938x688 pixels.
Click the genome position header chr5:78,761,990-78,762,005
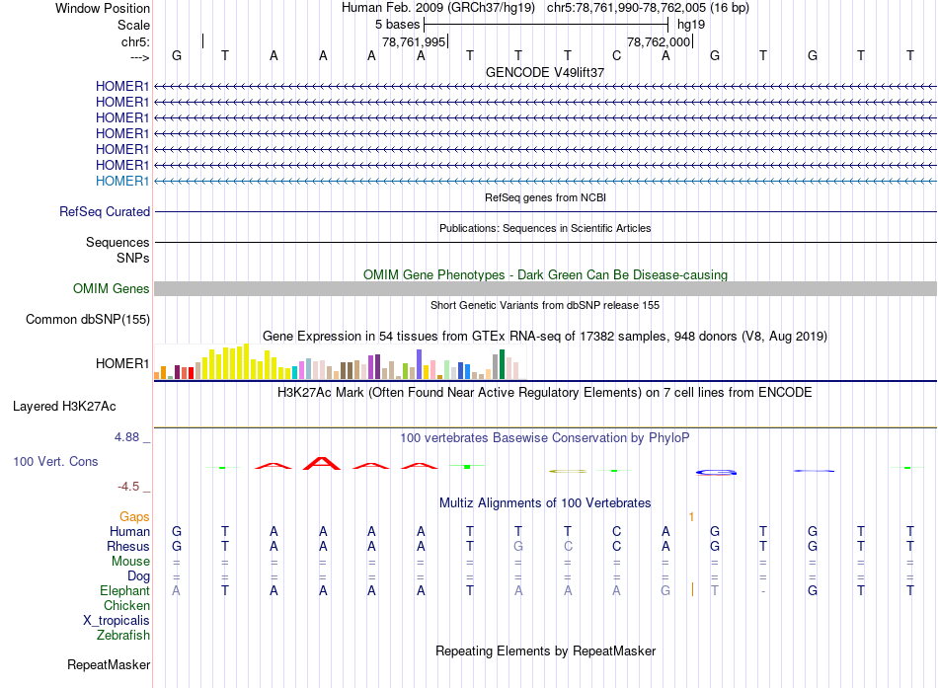648,8
